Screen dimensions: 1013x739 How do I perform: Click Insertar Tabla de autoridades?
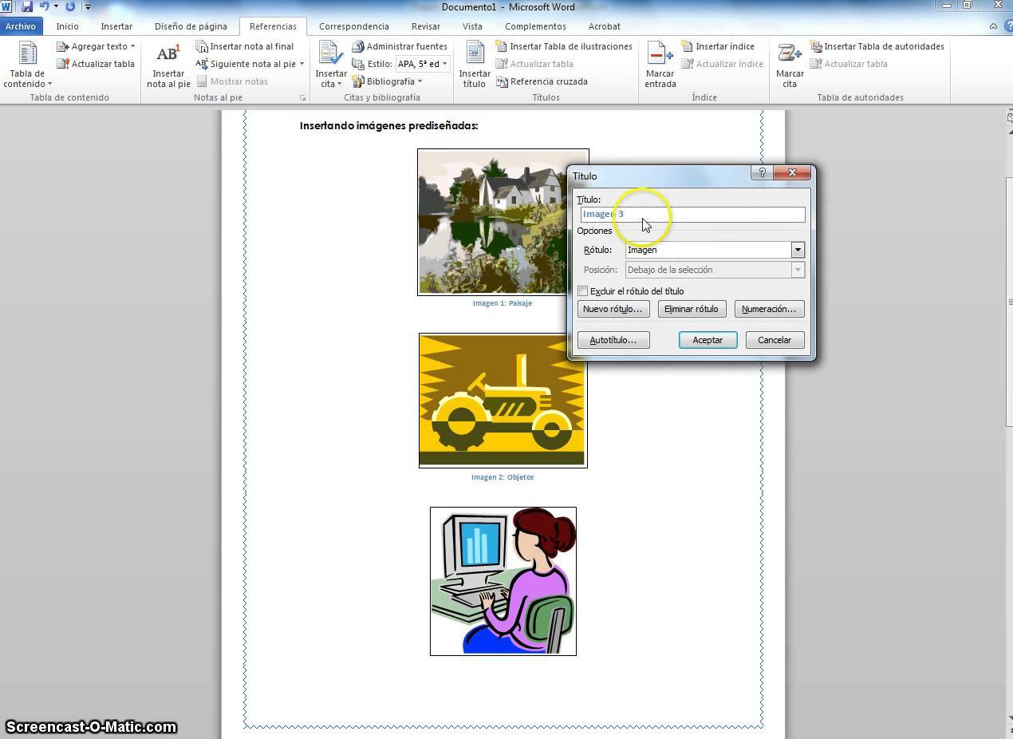(x=877, y=46)
